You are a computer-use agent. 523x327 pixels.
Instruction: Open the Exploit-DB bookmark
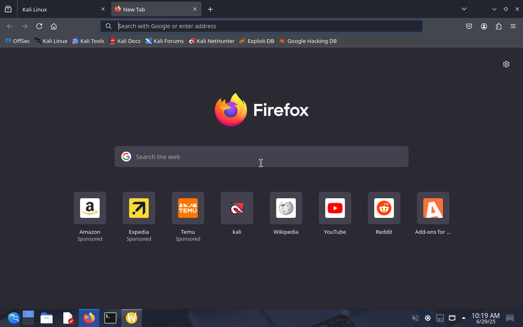(x=257, y=41)
